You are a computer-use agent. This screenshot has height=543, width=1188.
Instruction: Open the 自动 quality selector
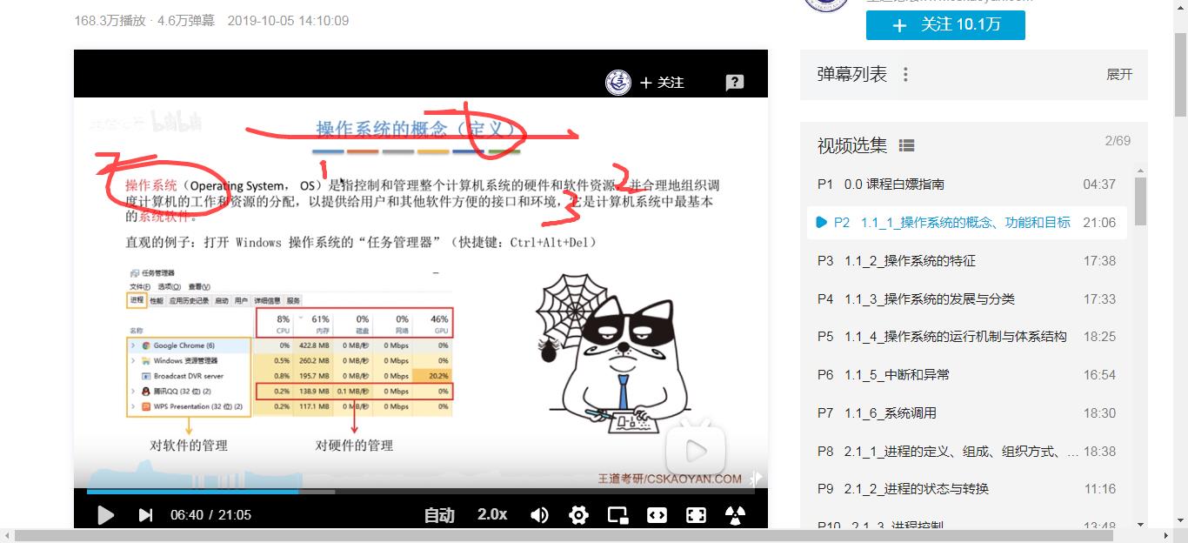click(439, 515)
